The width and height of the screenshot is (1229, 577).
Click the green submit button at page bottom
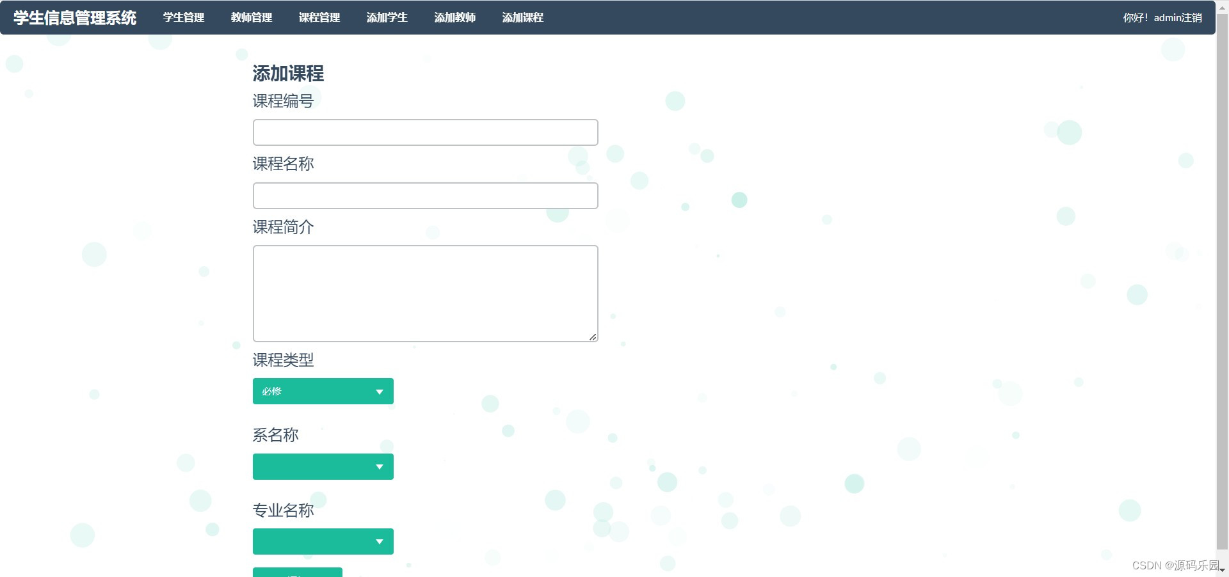coord(297,574)
